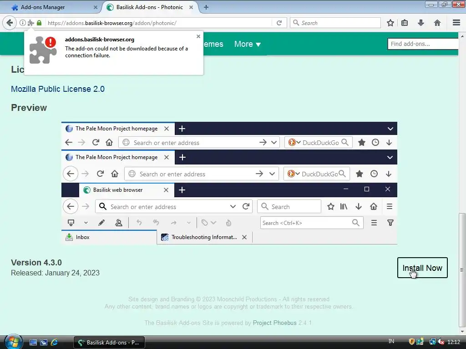Click the page scrollbar up arrow
Viewport: 466px width, 349px height.
pyautogui.click(x=462, y=36)
